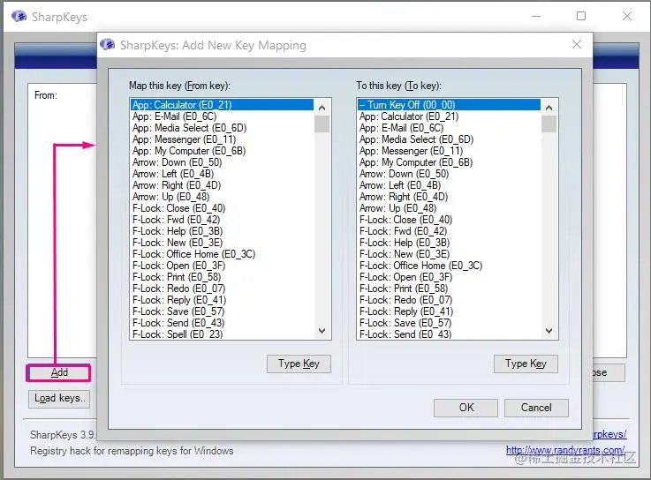Viewport: 651px width, 480px height.
Task: Select F-Lock: Office Home in From list
Action: coord(222,254)
